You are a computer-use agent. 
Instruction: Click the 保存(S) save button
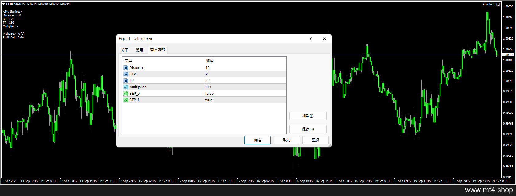(x=308, y=129)
